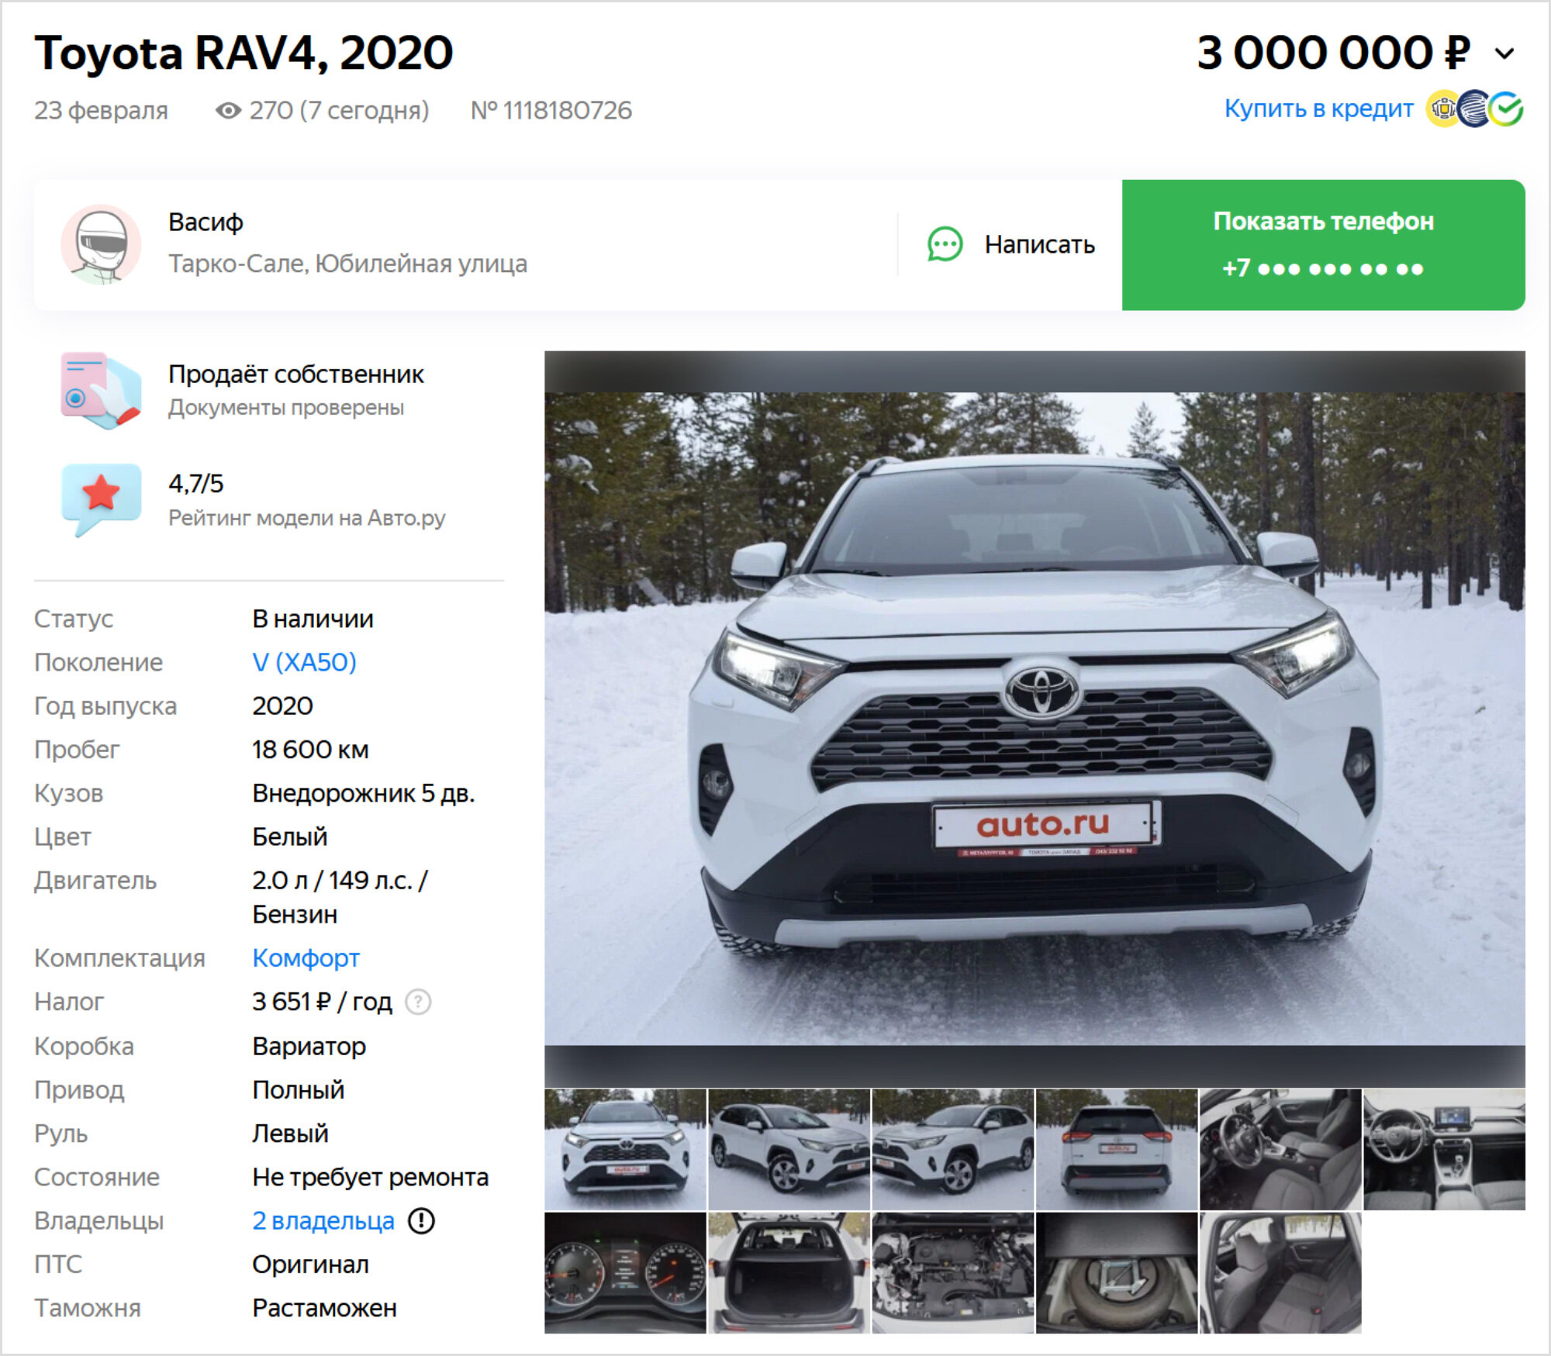Image resolution: width=1551 pixels, height=1356 pixels.
Task: Click the 'Рейтинг модели на Авто.ру' caption
Action: pos(307,518)
